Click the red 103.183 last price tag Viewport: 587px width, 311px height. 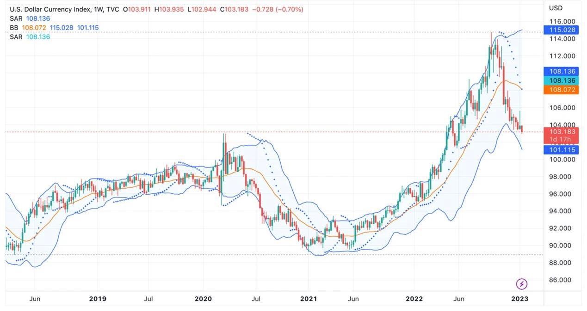point(562,132)
